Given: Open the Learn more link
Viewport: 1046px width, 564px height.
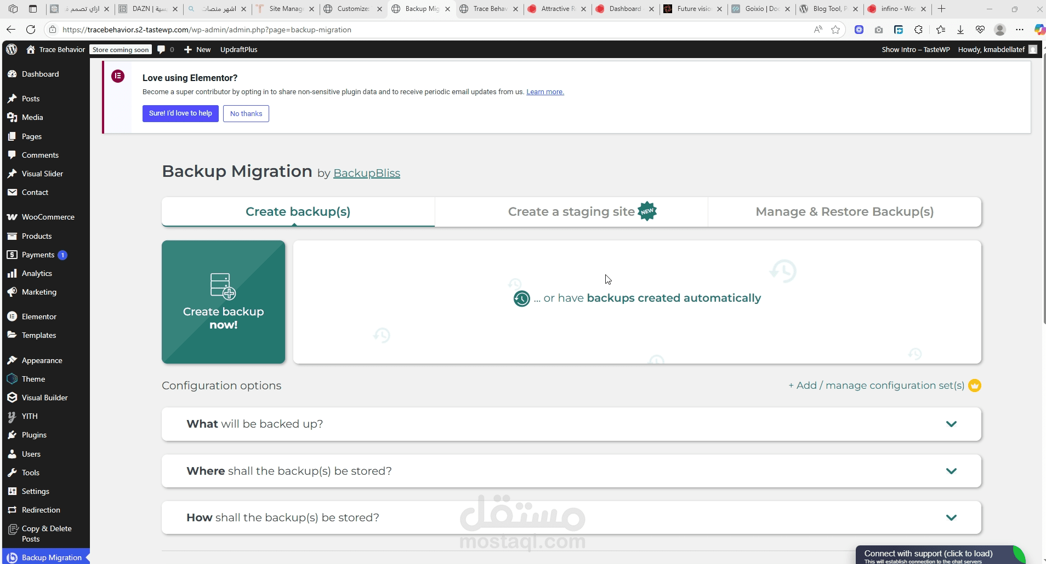Looking at the screenshot, I should pyautogui.click(x=545, y=92).
